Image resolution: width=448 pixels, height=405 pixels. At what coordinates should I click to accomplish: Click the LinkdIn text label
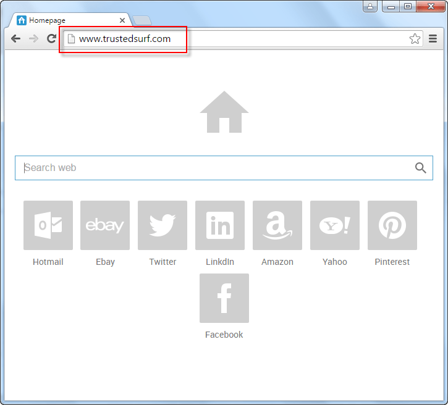point(220,262)
